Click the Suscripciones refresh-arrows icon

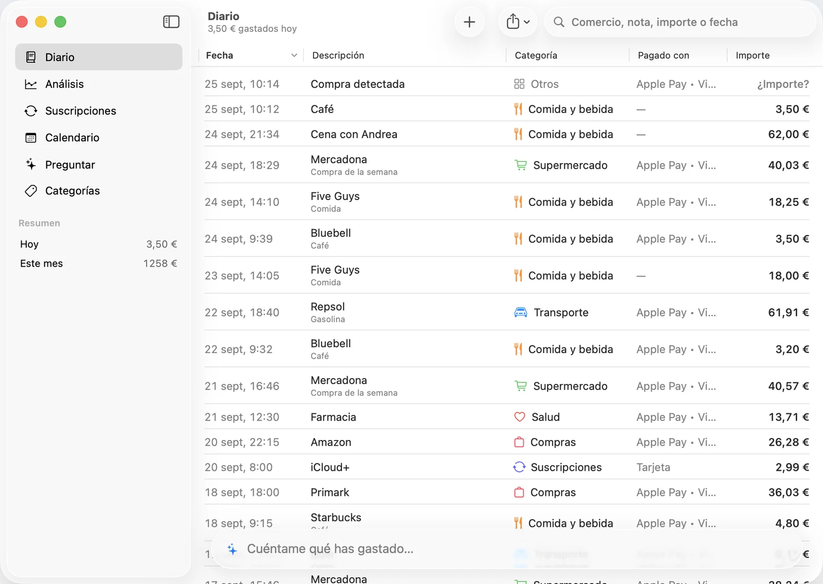click(31, 111)
